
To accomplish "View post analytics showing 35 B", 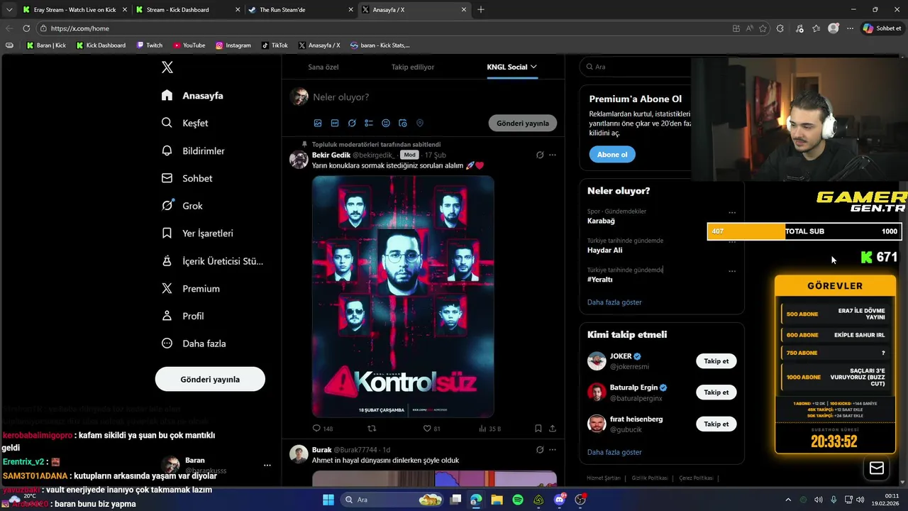I will pyautogui.click(x=489, y=429).
